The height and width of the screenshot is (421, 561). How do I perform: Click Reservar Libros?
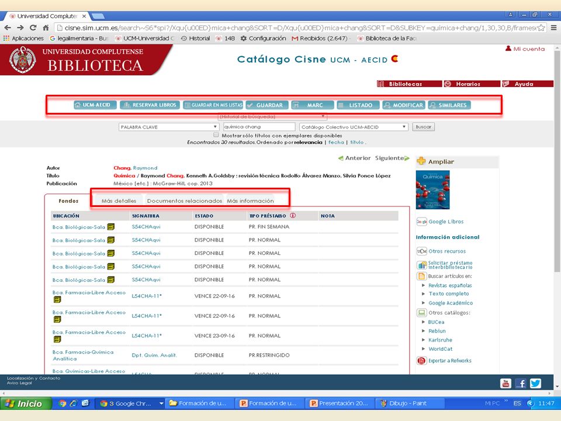click(x=150, y=105)
